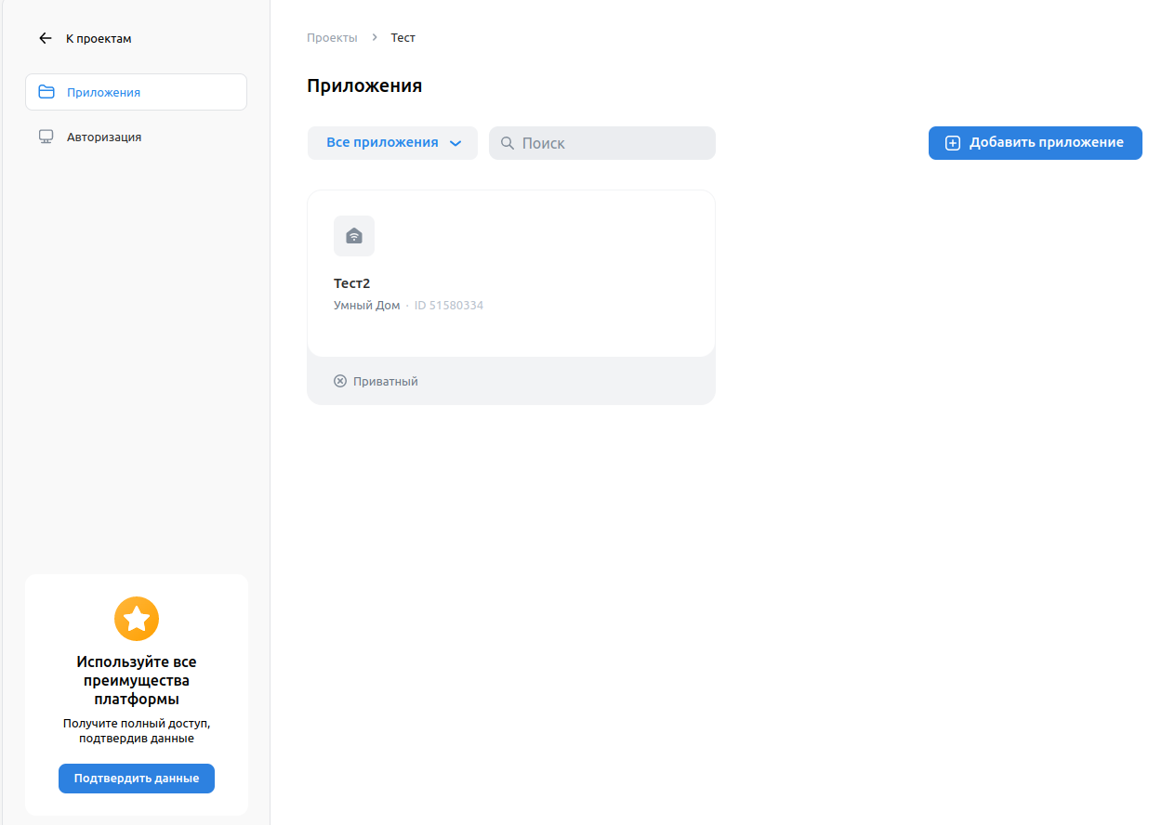Viewport: 1175px width, 825px height.
Task: Click the monitor icon beside Авторизация
Action: 46,137
